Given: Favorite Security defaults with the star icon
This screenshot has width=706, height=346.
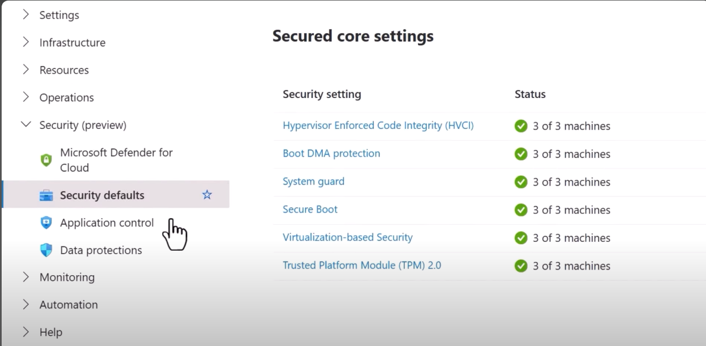Looking at the screenshot, I should pyautogui.click(x=207, y=195).
